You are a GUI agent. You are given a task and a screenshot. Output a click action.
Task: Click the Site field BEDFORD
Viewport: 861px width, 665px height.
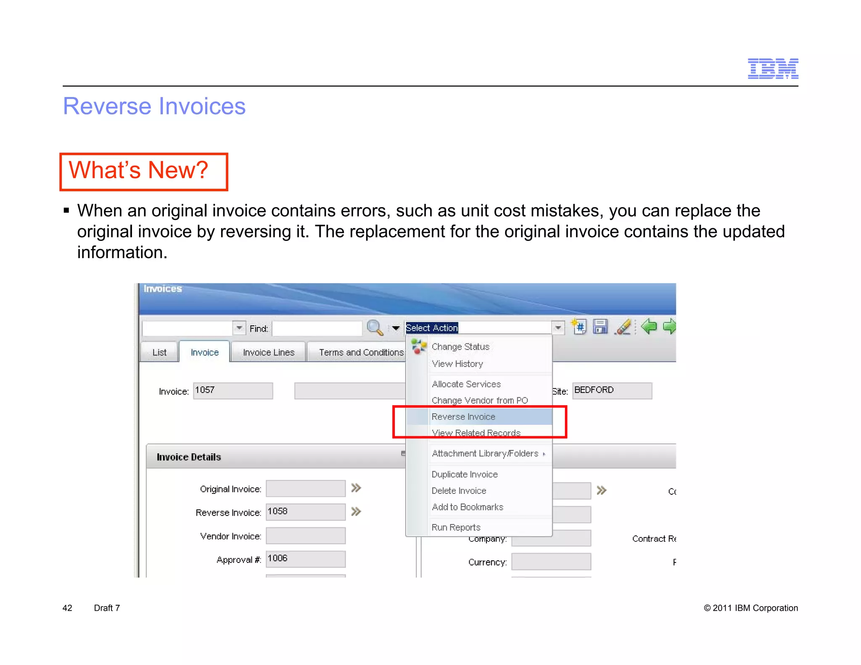tap(612, 391)
